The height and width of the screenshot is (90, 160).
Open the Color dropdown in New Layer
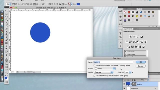coord(105,68)
